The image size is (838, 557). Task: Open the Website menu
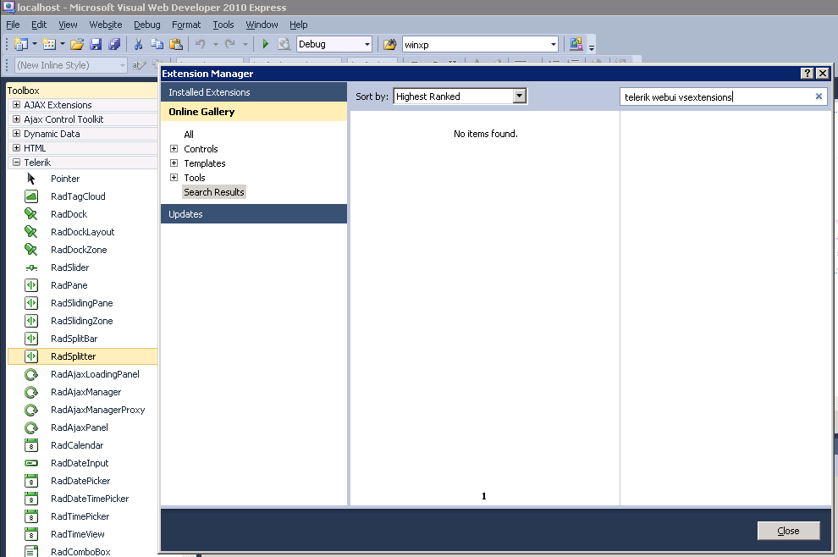[106, 25]
